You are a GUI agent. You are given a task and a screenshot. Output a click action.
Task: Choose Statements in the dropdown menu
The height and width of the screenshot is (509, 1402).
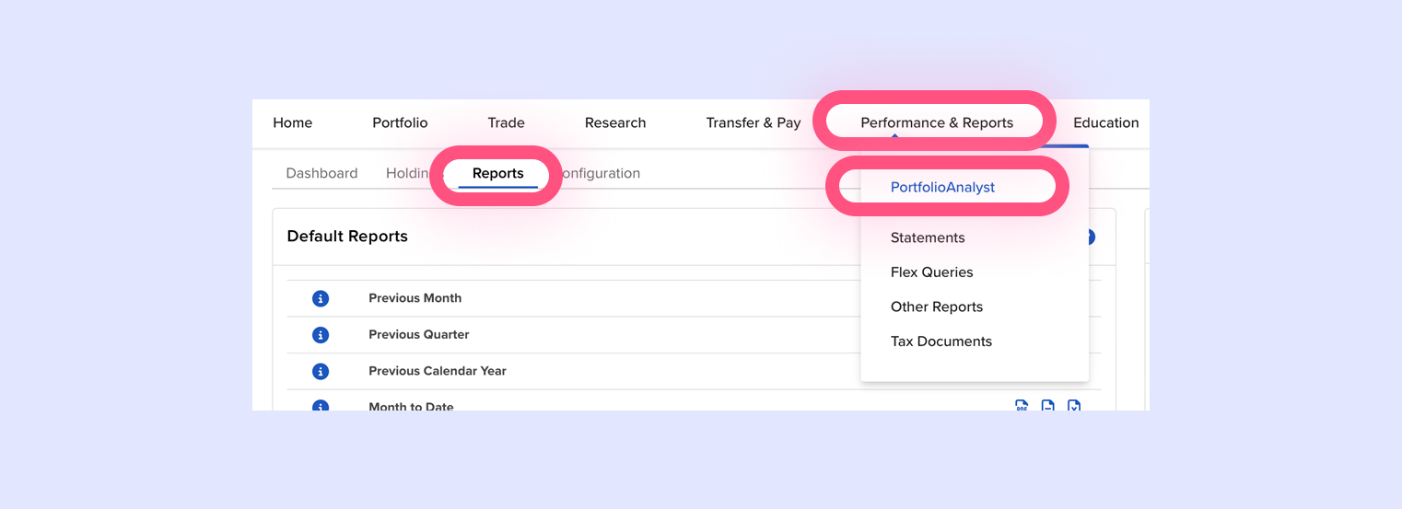[x=928, y=237]
